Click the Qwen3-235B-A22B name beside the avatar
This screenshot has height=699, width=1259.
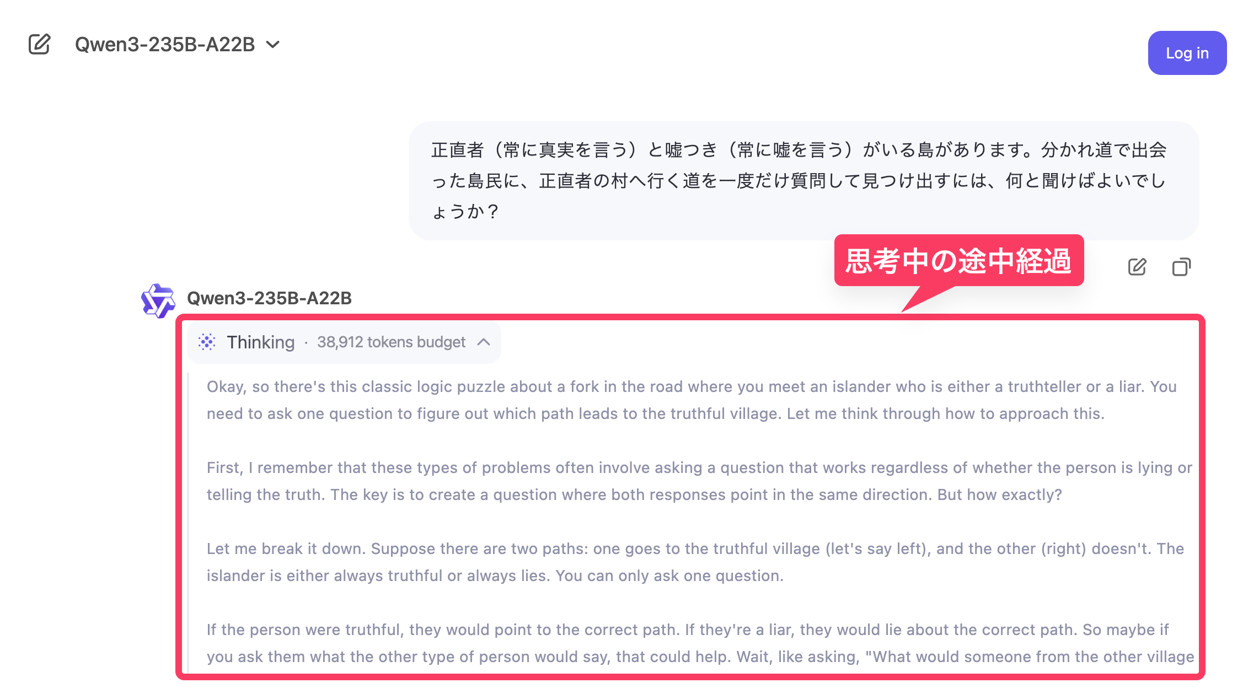pos(269,298)
